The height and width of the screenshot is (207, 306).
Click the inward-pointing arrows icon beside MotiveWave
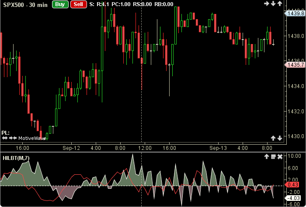pos(13,138)
